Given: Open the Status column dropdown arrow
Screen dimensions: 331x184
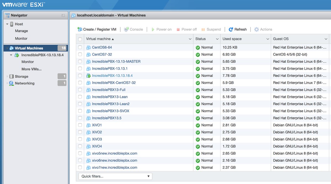Looking at the screenshot, I should pyautogui.click(x=217, y=39).
